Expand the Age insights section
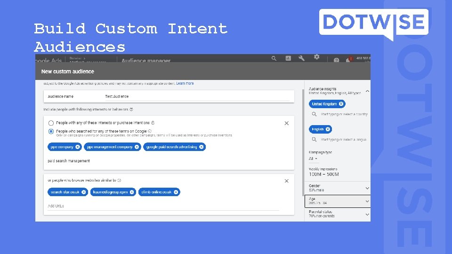The height and width of the screenshot is (254, 452). (x=338, y=201)
